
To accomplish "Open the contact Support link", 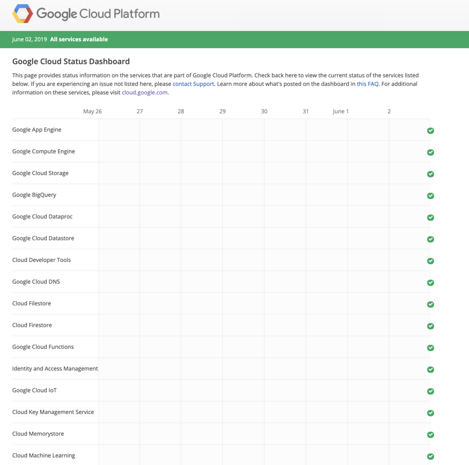I will (193, 84).
